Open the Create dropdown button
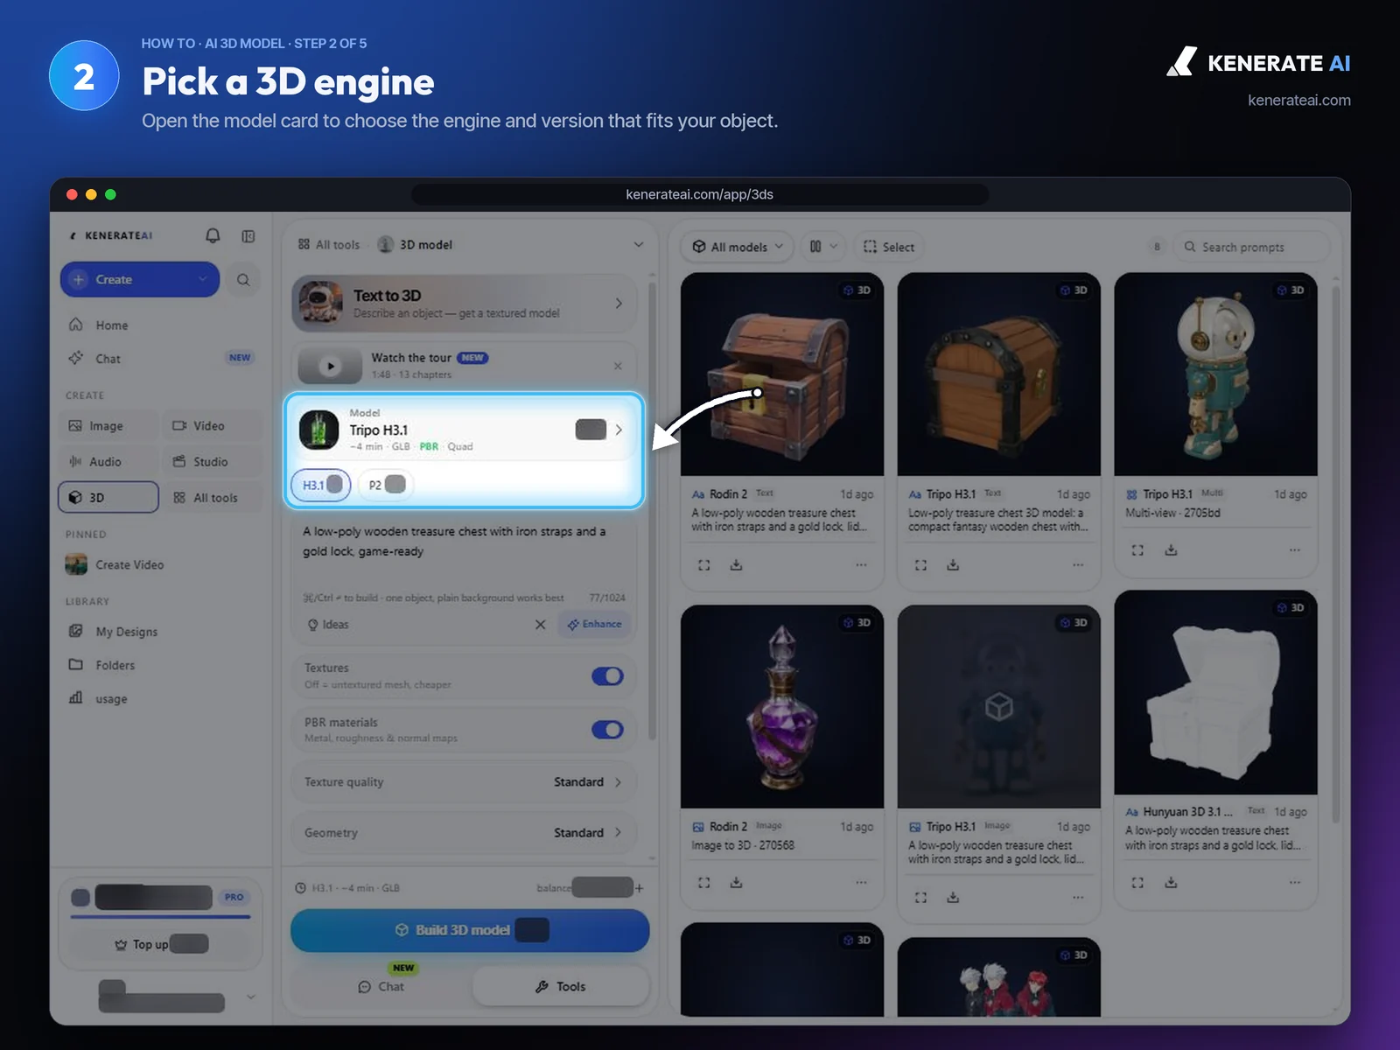Viewport: 1400px width, 1050px height. (140, 280)
